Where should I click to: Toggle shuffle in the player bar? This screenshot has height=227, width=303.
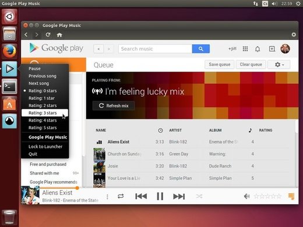coord(199,196)
